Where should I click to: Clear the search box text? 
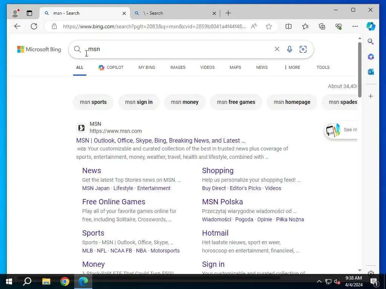[x=277, y=49]
